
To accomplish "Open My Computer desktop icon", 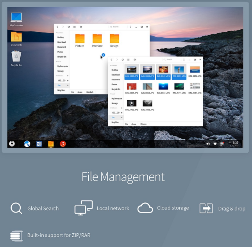I will pos(16,19).
